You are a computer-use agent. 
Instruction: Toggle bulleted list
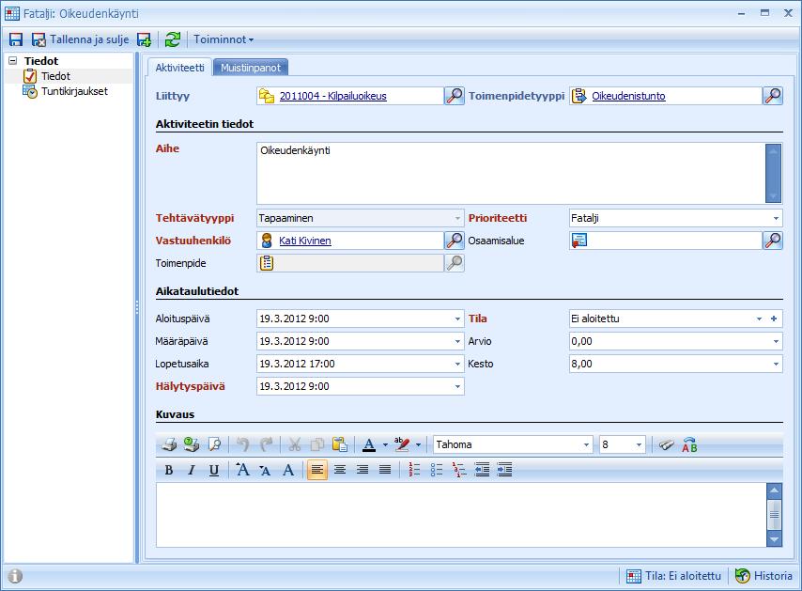[x=437, y=470]
